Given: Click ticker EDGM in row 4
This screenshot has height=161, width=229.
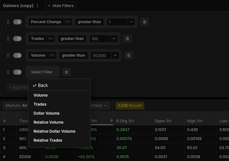Looking at the screenshot, I should pos(25,157).
